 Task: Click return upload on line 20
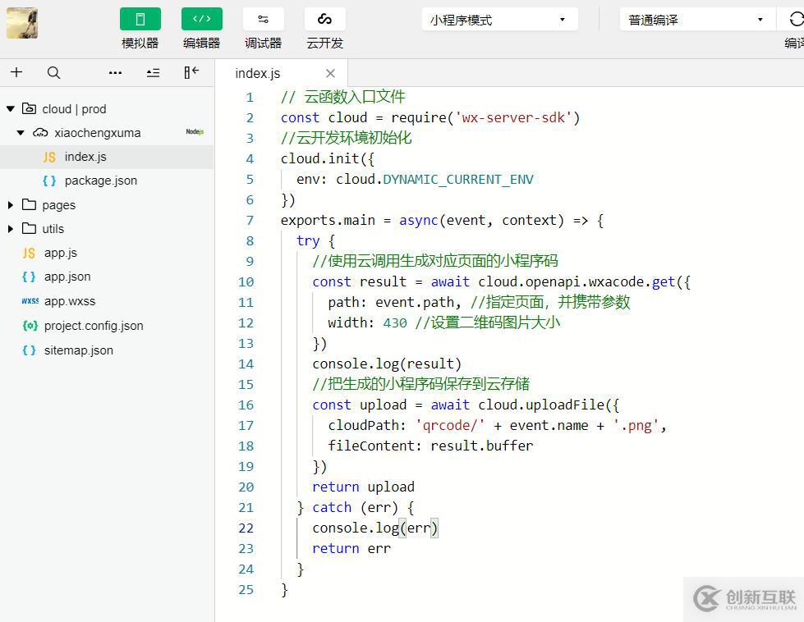pos(364,487)
